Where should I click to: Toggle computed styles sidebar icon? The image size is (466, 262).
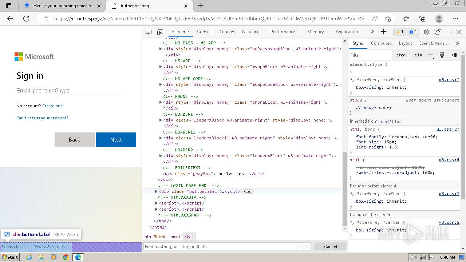[x=454, y=55]
